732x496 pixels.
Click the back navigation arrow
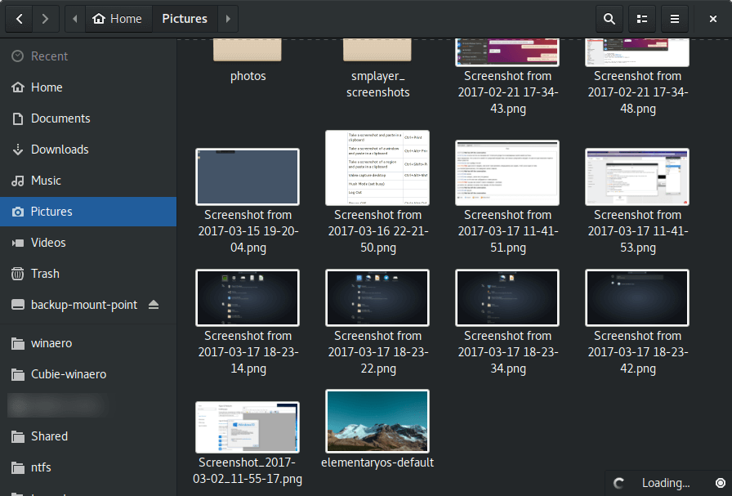click(x=18, y=18)
